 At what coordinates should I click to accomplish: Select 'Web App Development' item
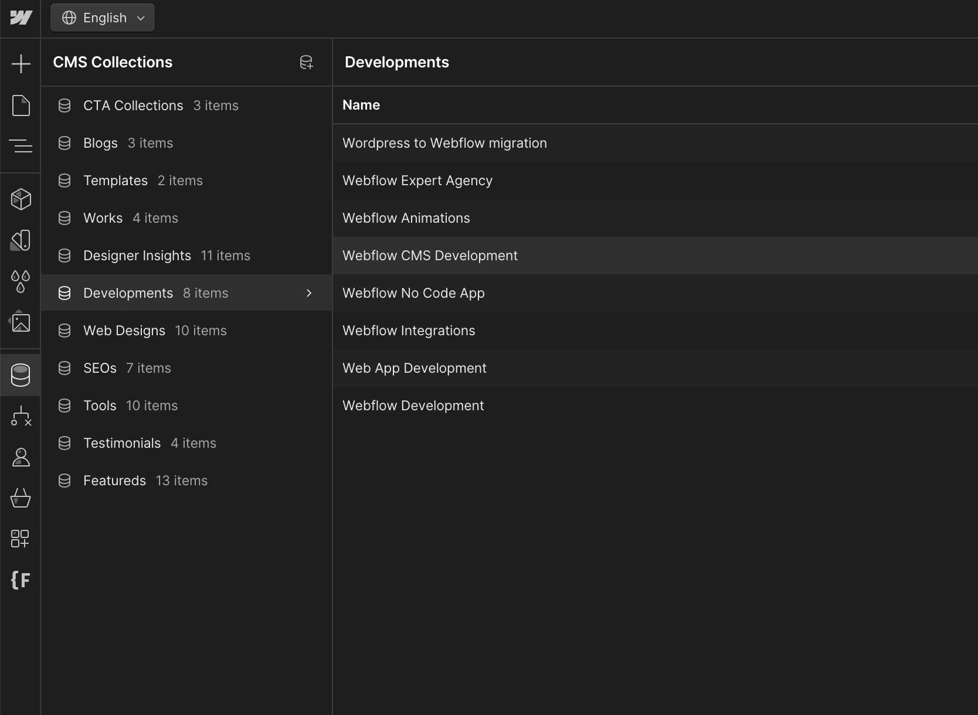click(656, 368)
